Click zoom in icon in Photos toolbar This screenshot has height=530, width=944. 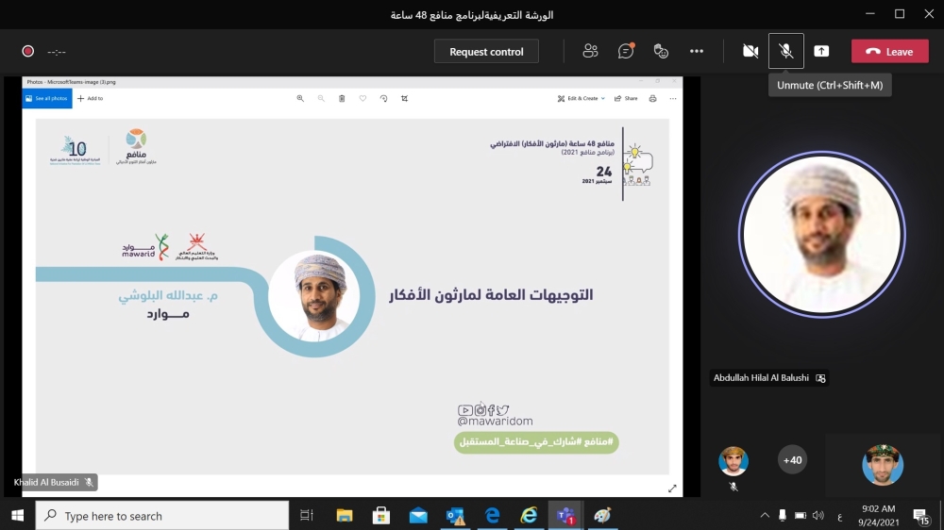click(300, 98)
